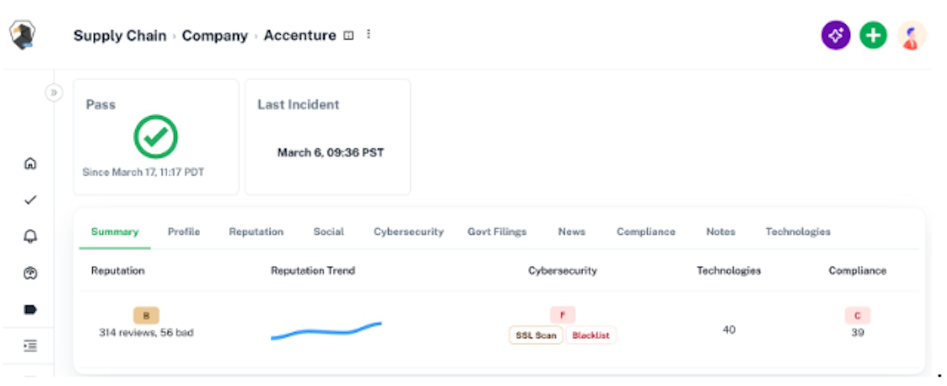Click the purple AI sparkle button
The width and height of the screenshot is (947, 386).
point(836,35)
